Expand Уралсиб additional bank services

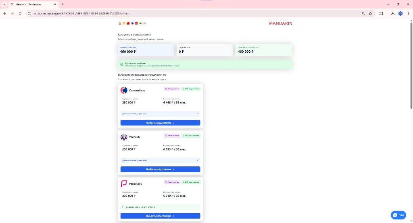160,160
